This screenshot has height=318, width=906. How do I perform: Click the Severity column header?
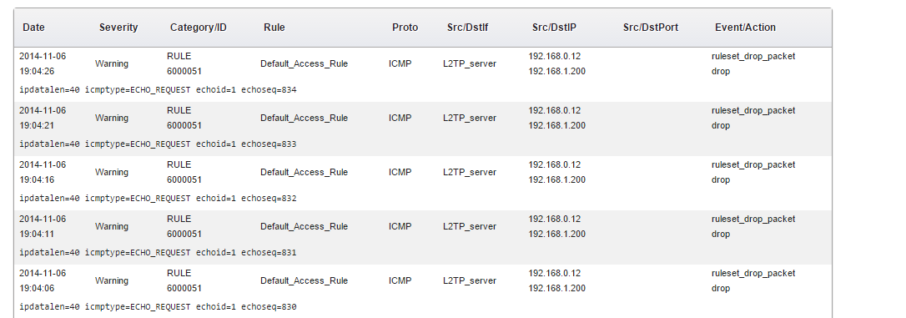(118, 28)
